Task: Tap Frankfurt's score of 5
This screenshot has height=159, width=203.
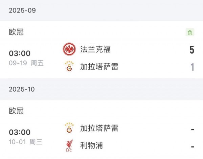Action: pyautogui.click(x=192, y=50)
